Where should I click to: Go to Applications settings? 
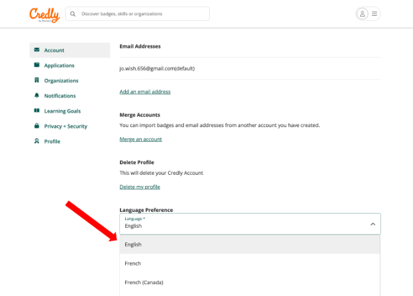[x=60, y=66]
